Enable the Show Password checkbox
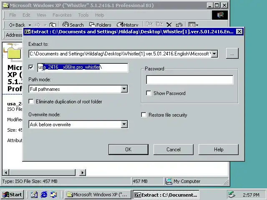This screenshot has width=267, height=200. tap(149, 93)
